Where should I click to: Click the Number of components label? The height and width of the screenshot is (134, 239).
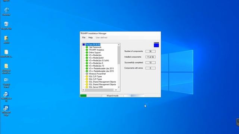pos(134,51)
